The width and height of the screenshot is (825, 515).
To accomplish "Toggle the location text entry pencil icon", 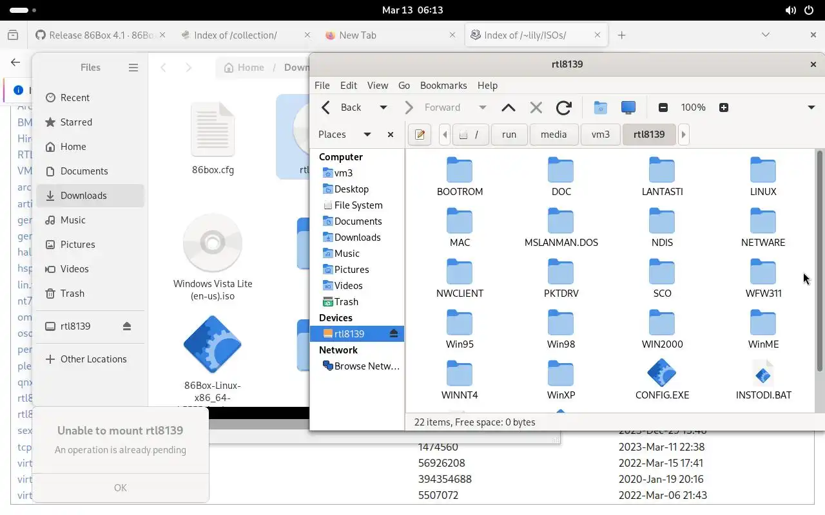I will (x=420, y=135).
